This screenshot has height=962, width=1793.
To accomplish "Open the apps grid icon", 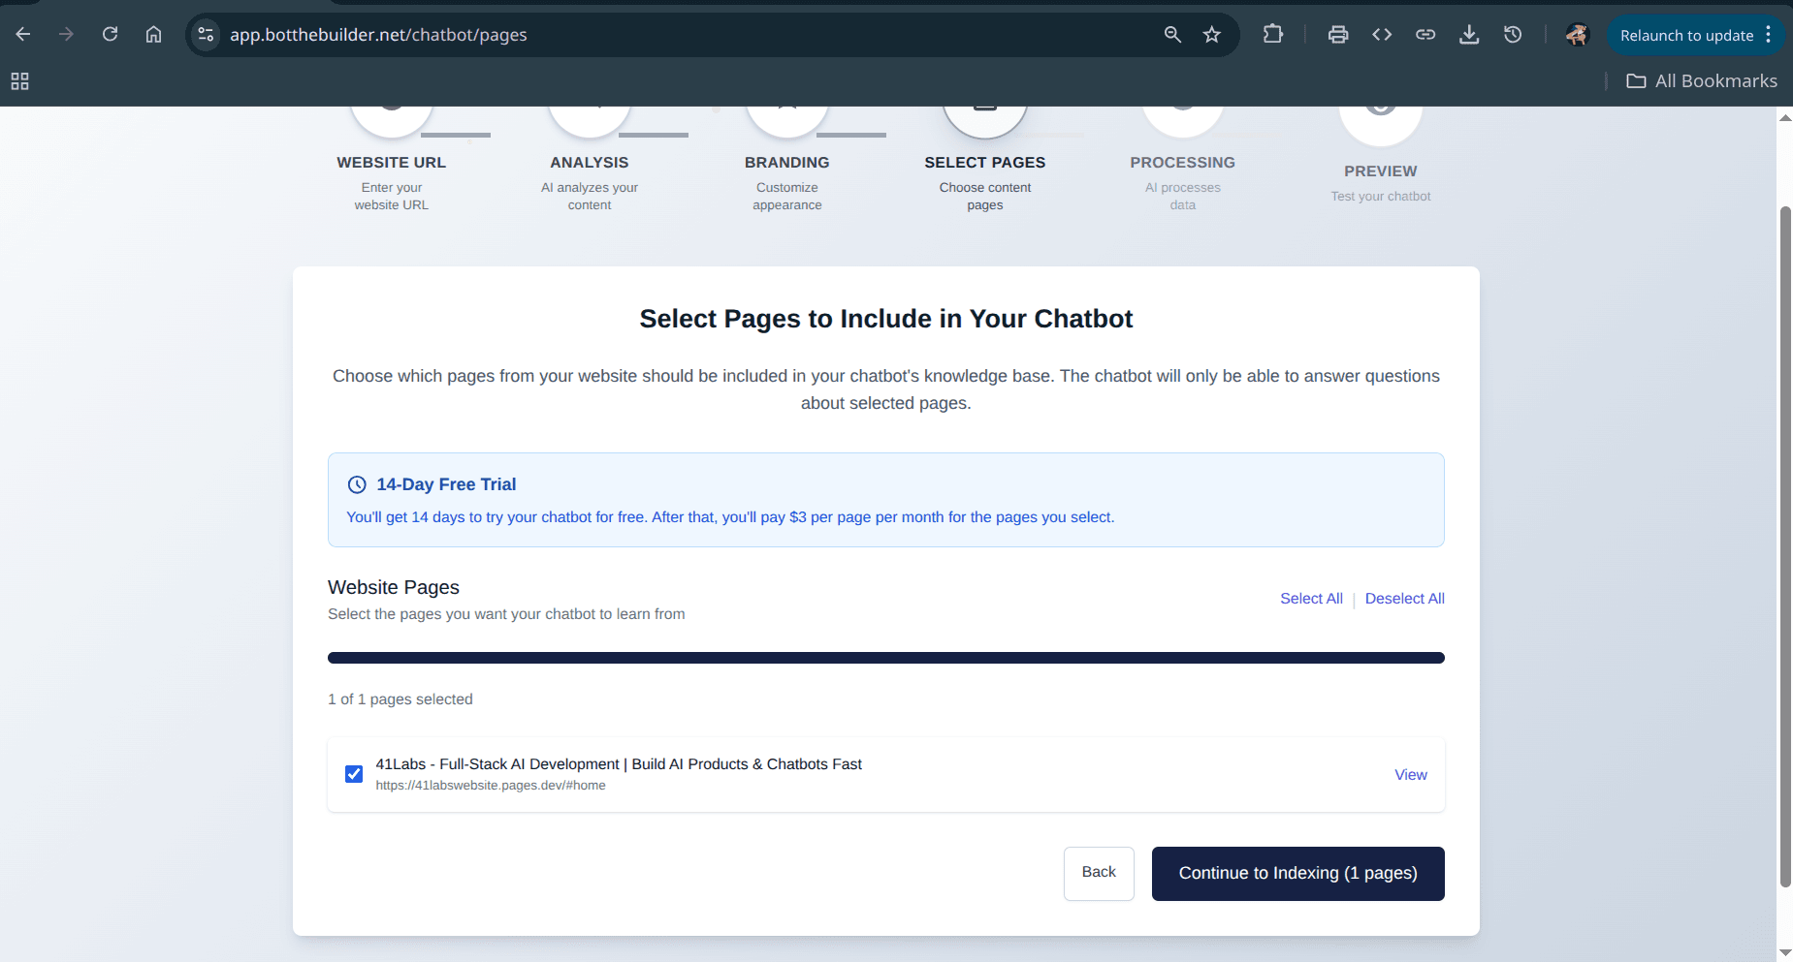I will pyautogui.click(x=19, y=81).
